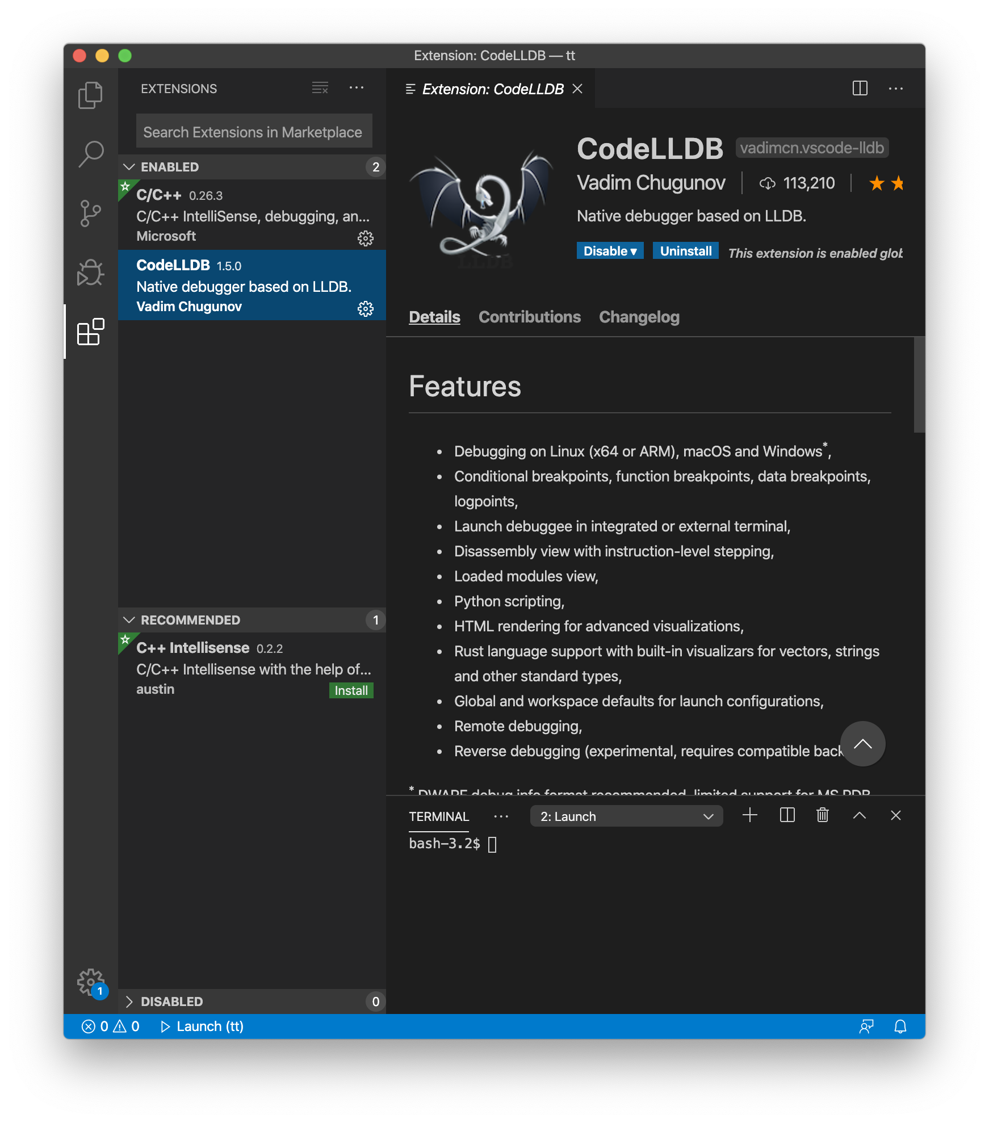Open the Explorer view in activity bar
This screenshot has width=989, height=1123.
tap(90, 95)
